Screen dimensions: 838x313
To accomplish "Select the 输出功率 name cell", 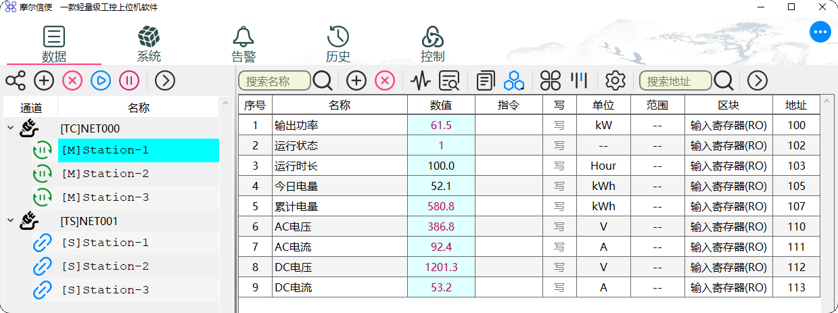I will 340,125.
